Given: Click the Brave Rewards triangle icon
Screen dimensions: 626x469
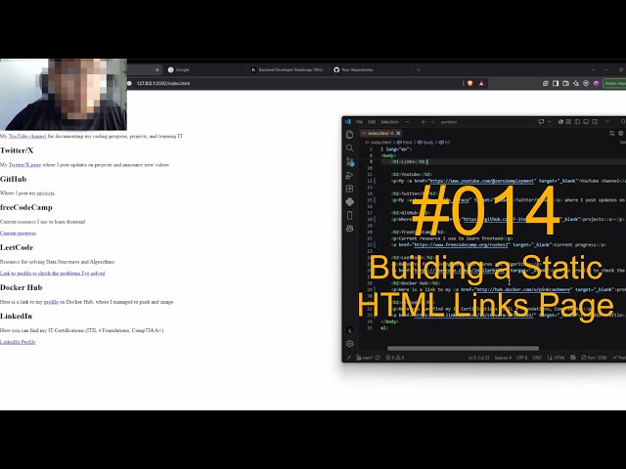Looking at the screenshot, I should (x=481, y=83).
